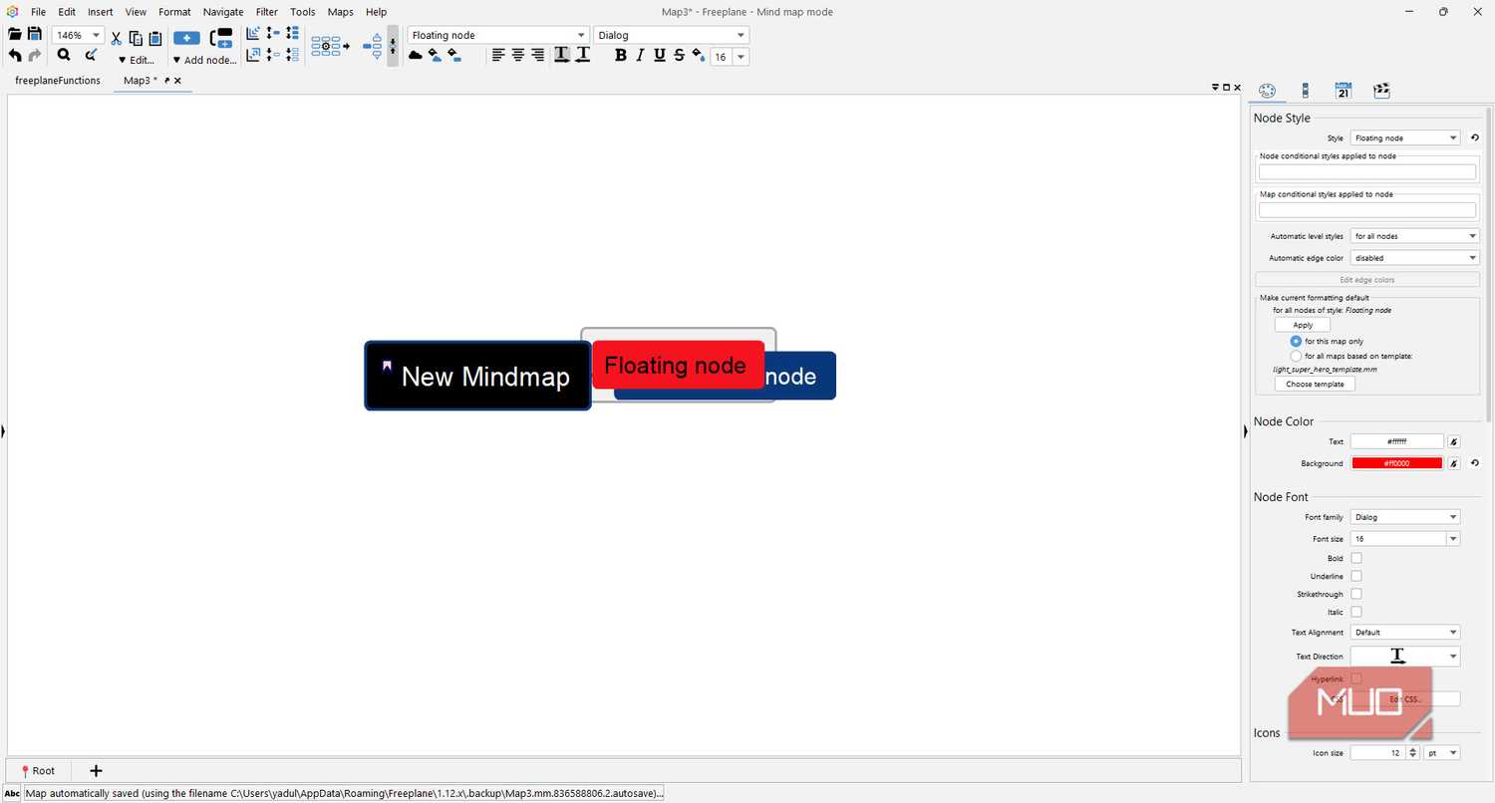Add a new map view with plus at bottom
Image resolution: width=1495 pixels, height=803 pixels.
96,770
